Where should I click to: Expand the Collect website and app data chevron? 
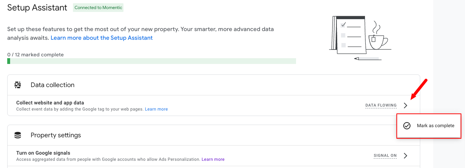(405, 105)
